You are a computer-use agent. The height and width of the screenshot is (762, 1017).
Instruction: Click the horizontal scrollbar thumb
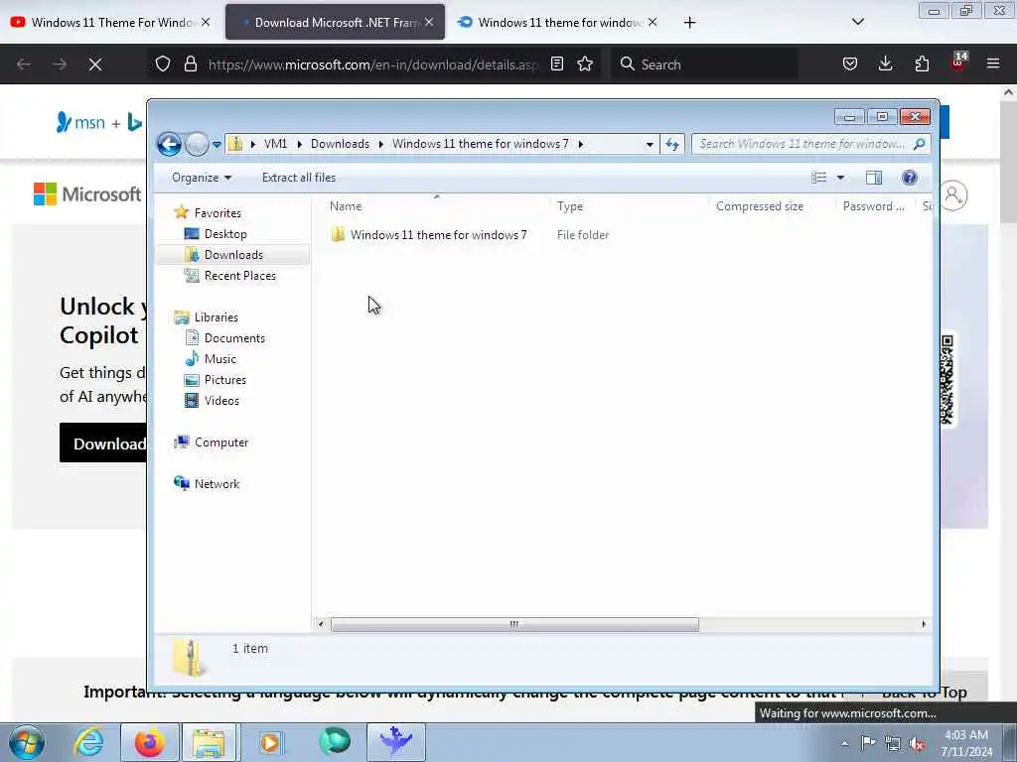pos(514,624)
